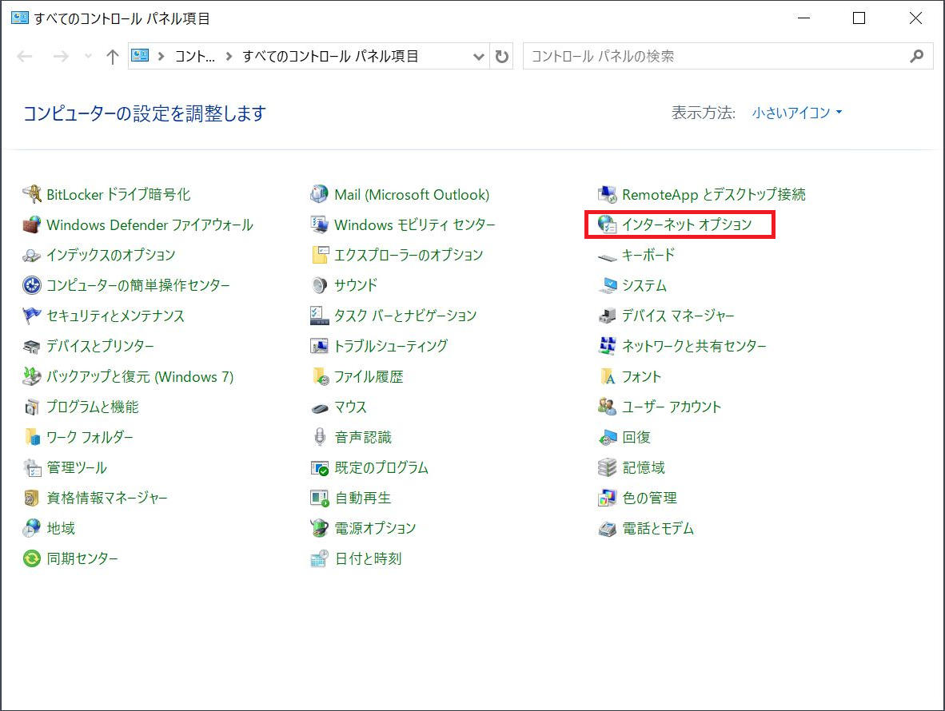This screenshot has height=711, width=945.
Task: Click the マウス icon
Action: (x=320, y=408)
